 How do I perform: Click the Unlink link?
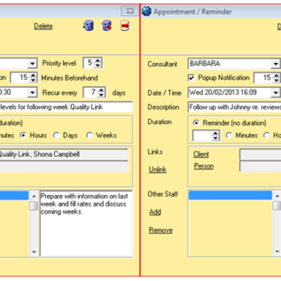(x=157, y=170)
